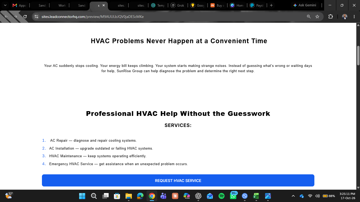
Task: Click 'Professional HVAC Help Without the Guesswork' heading
Action: pos(178,114)
